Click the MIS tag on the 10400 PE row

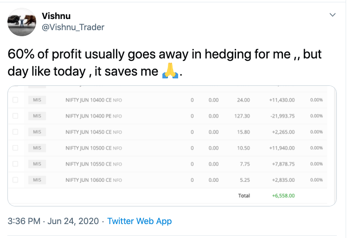click(x=37, y=116)
